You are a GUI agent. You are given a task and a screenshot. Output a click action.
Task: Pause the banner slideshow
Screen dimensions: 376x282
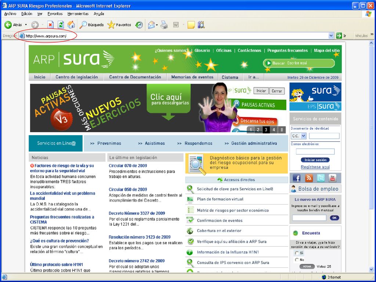[x=282, y=130]
